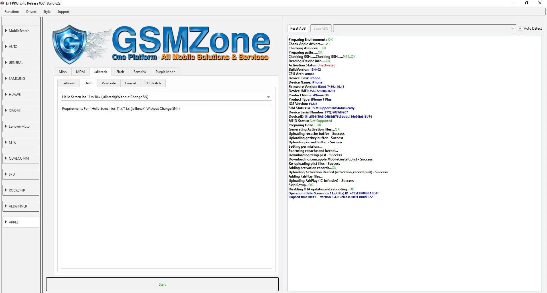Open the Functions menu
The image size is (547, 293).
12,12
